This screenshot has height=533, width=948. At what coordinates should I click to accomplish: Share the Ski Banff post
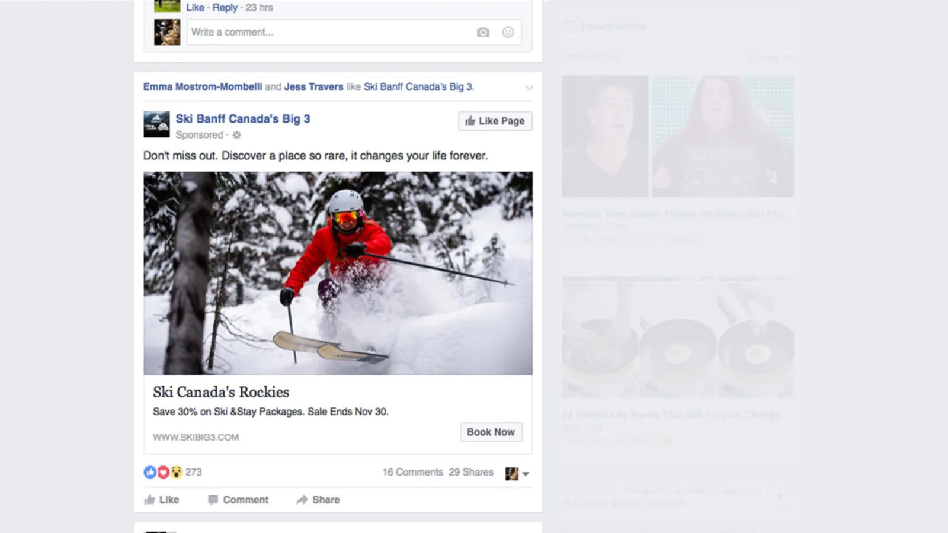(318, 500)
